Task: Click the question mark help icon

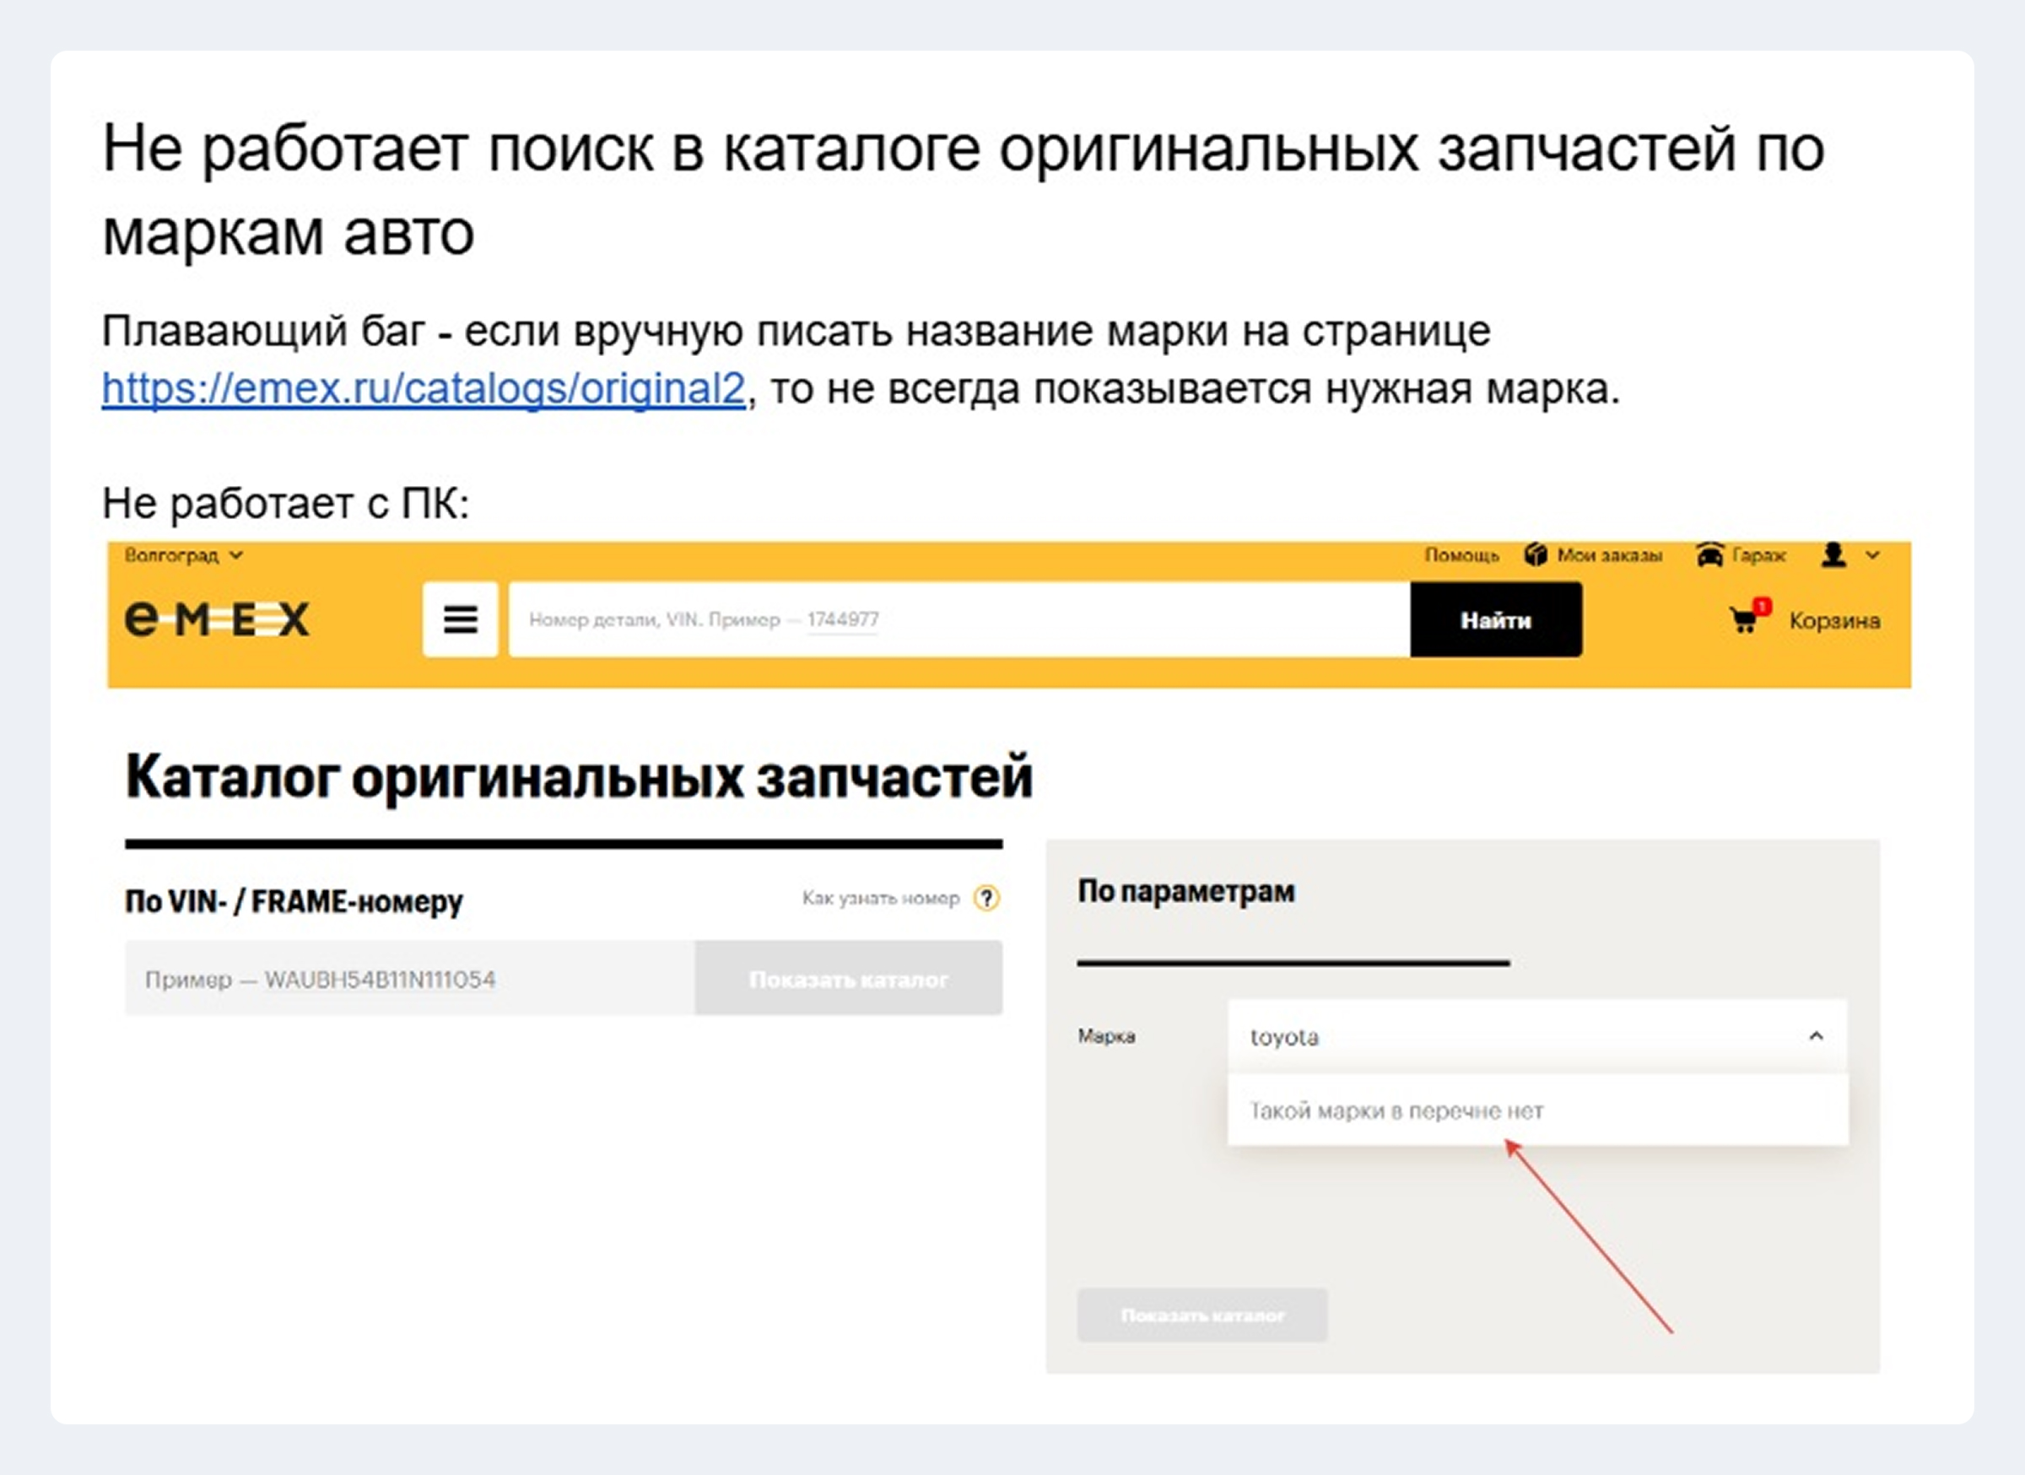Action: tap(986, 898)
